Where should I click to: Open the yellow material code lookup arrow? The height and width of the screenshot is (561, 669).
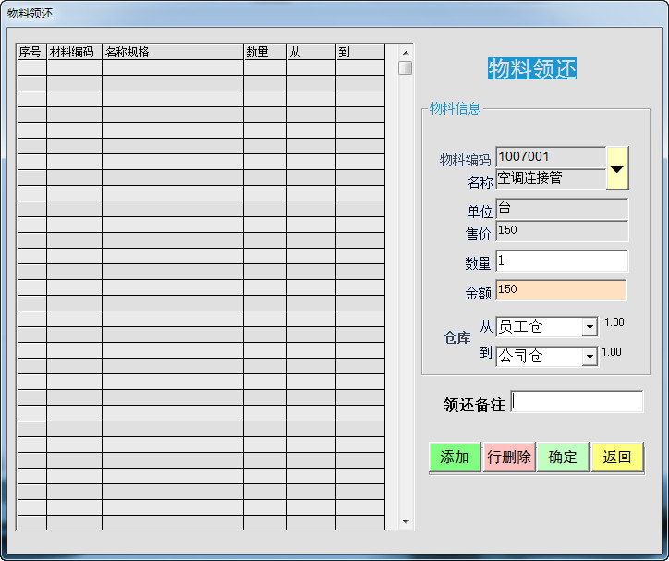pos(617,168)
